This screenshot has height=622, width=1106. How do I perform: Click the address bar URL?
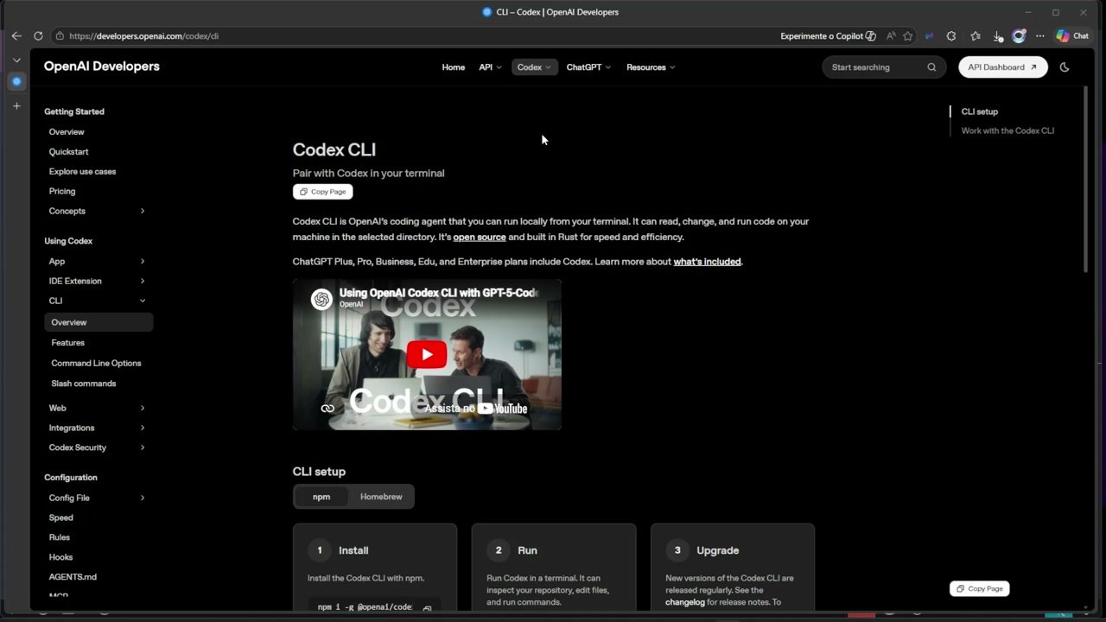(x=143, y=36)
